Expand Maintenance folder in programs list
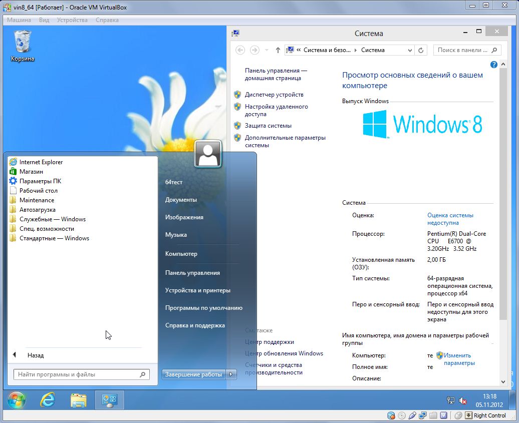The height and width of the screenshot is (423, 519). pos(32,200)
